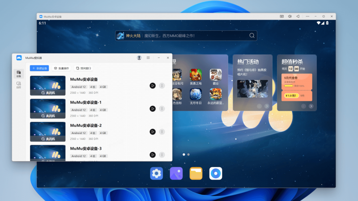
Task: Open the Settings gear app in dock
Action: click(x=156, y=173)
